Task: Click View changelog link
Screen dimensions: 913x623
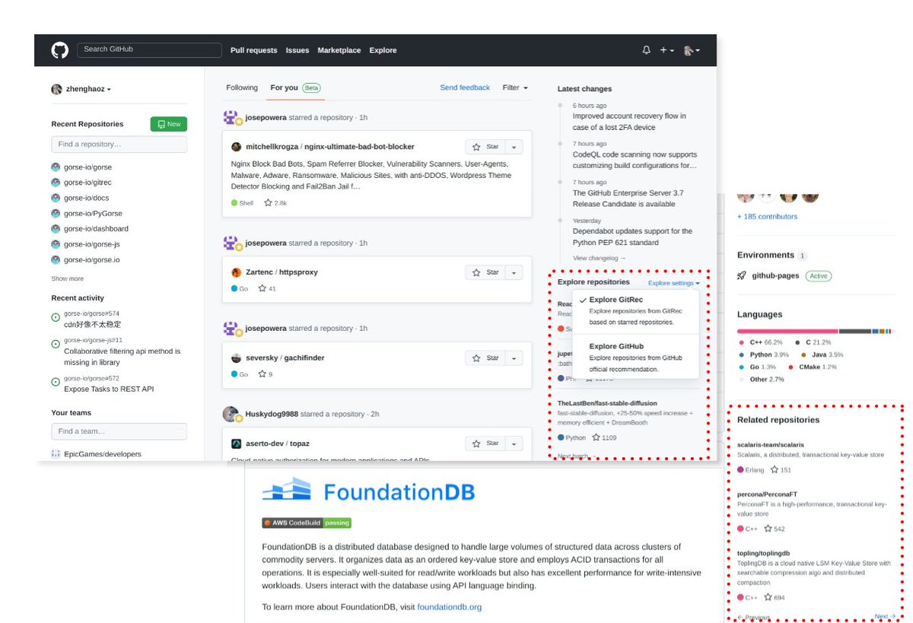Action: pyautogui.click(x=600, y=259)
